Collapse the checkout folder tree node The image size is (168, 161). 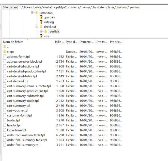click(x=37, y=27)
